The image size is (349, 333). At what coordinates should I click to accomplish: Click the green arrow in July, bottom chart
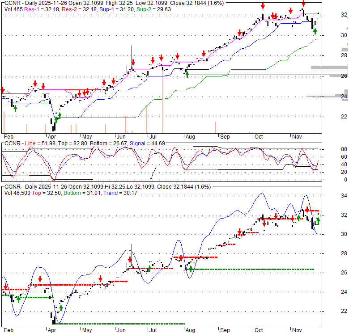pos(149,270)
